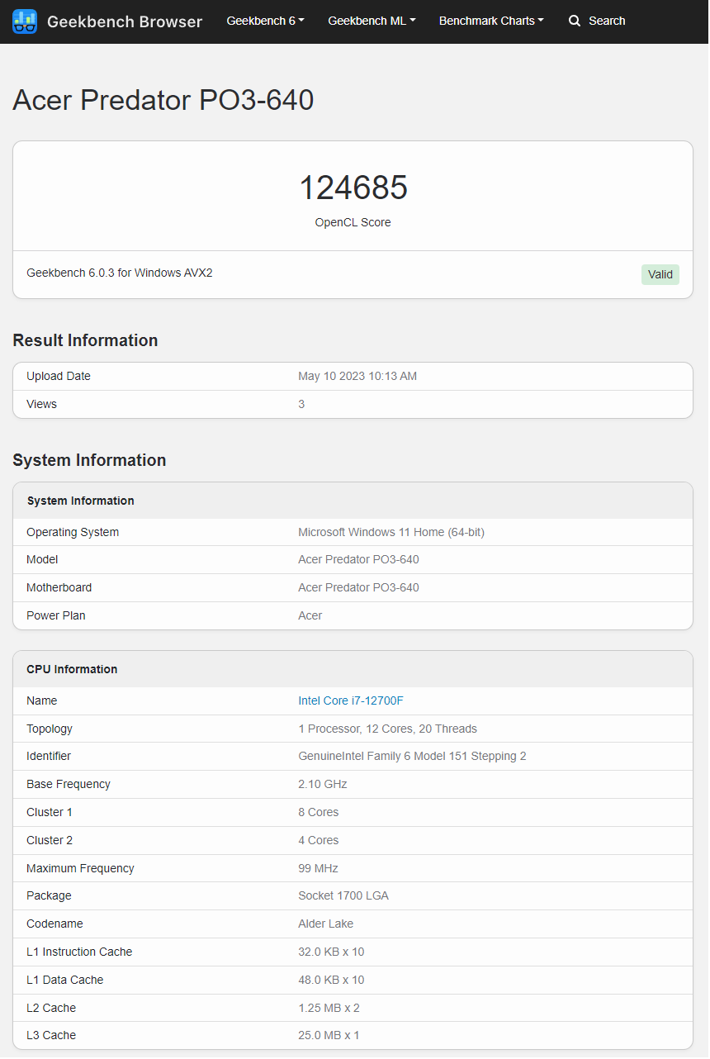710x1059 pixels.
Task: Click the Microsoft Windows 11 Home value
Action: [x=390, y=532]
